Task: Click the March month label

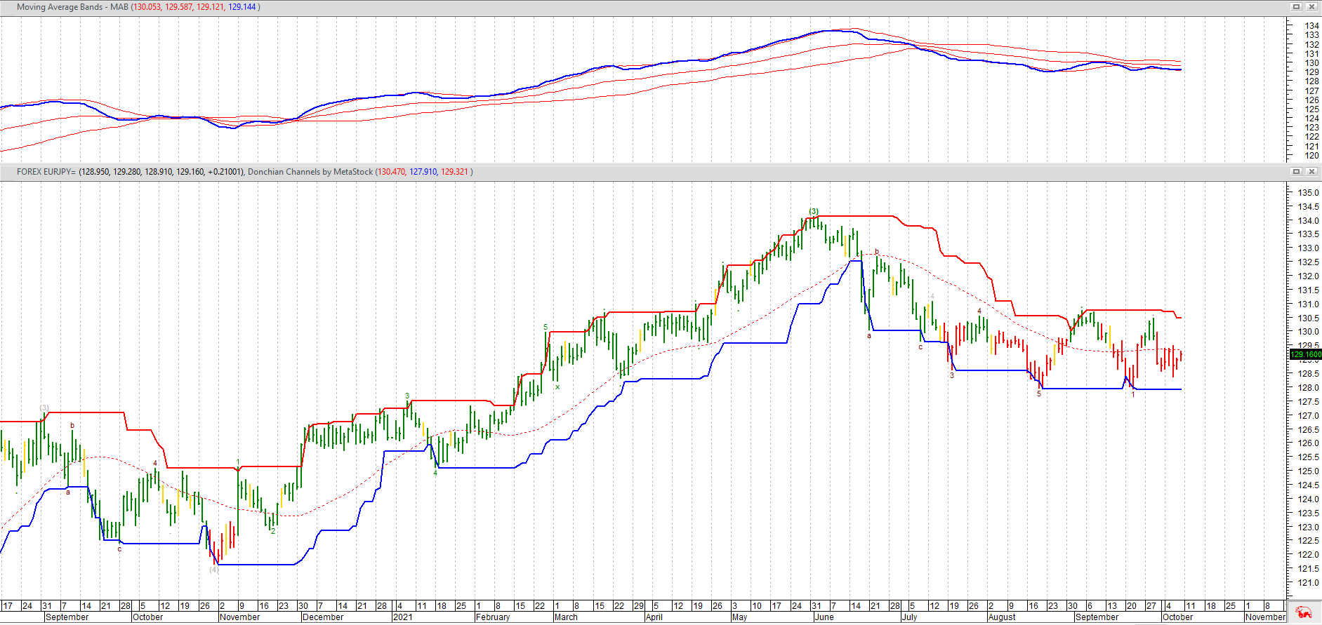Action: 566,617
